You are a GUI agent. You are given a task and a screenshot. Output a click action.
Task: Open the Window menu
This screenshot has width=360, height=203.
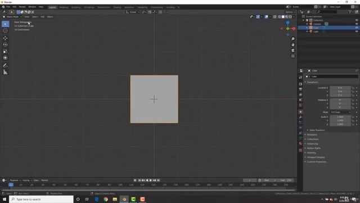pos(32,7)
